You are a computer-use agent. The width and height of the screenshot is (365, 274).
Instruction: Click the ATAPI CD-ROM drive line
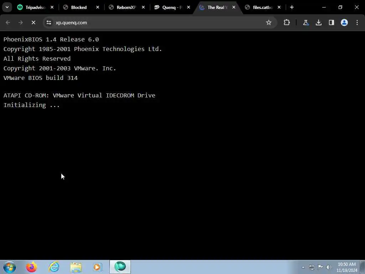(x=79, y=95)
